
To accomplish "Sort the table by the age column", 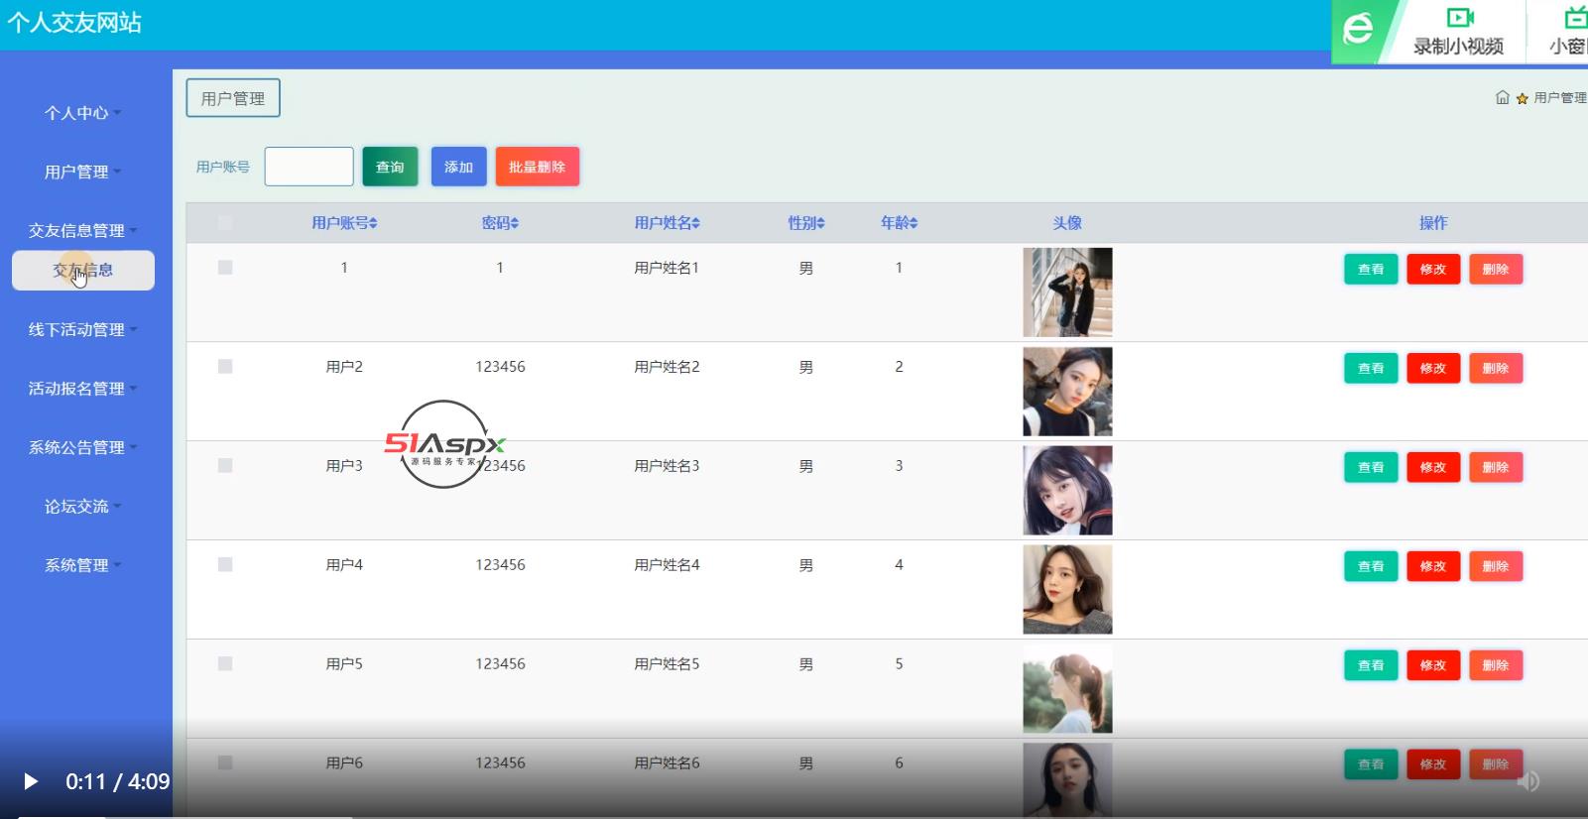I will coord(913,224).
